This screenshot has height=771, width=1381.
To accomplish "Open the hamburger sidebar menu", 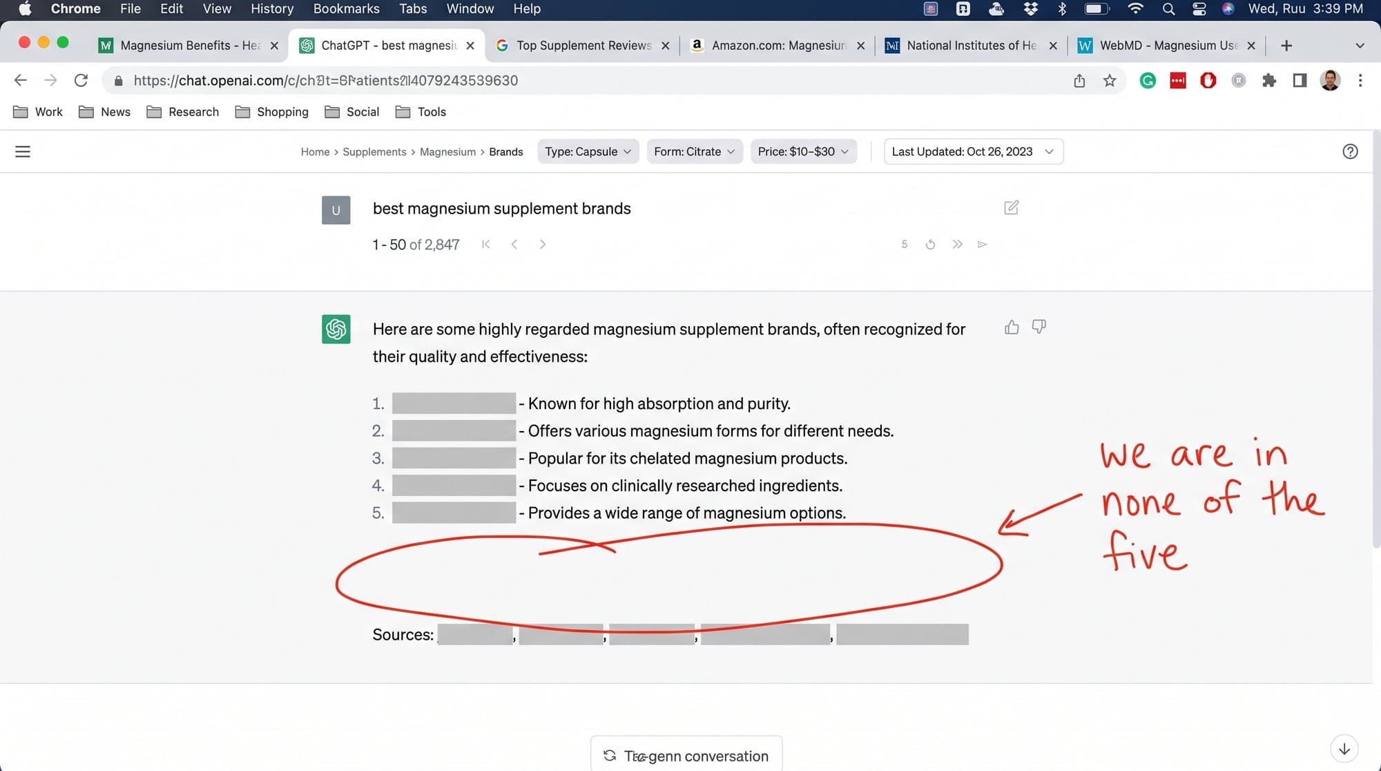I will [x=23, y=151].
